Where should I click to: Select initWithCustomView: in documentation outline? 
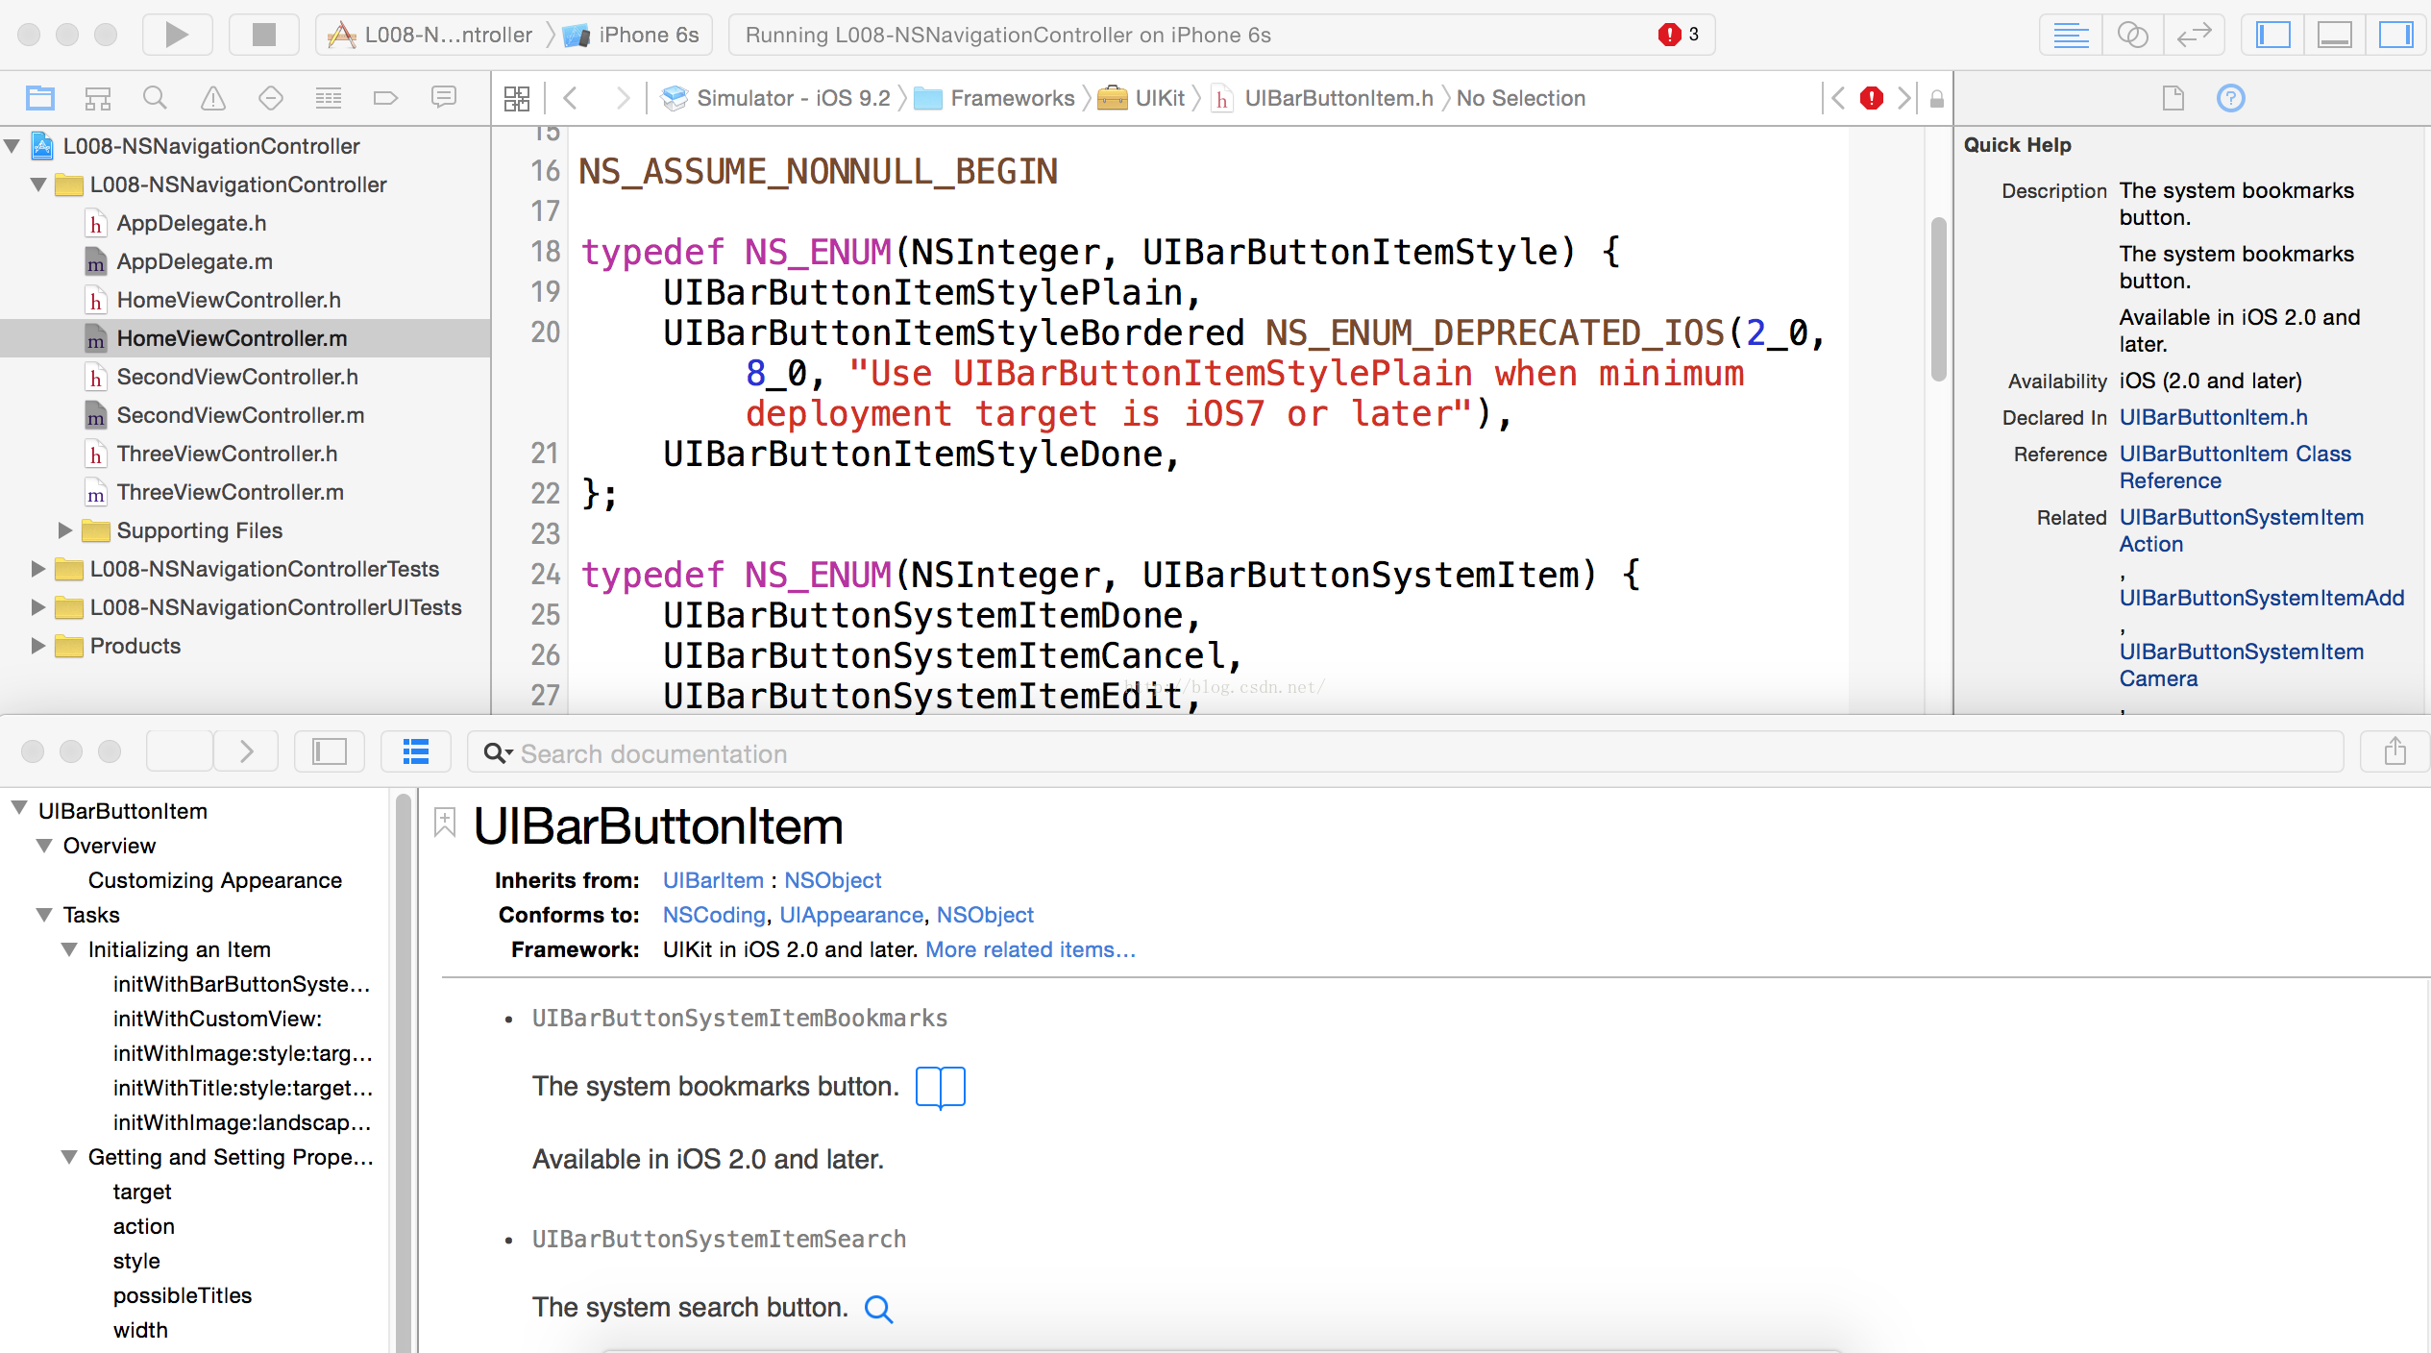click(x=217, y=1019)
